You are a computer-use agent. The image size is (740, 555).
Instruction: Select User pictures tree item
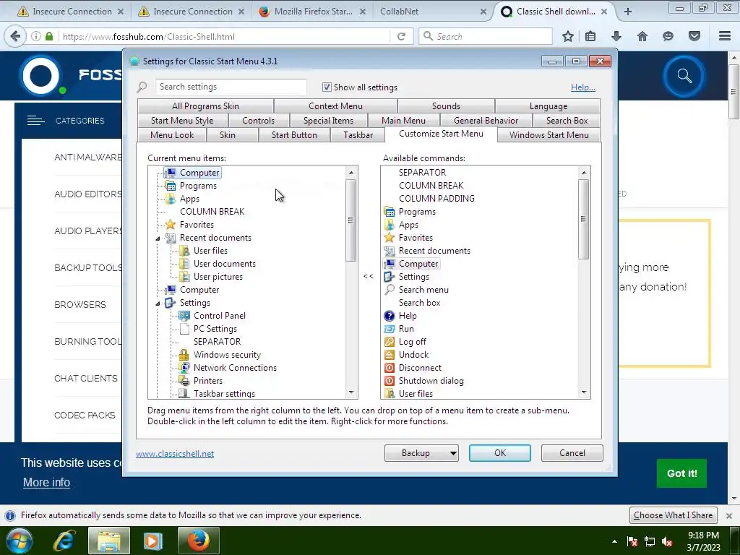click(x=218, y=277)
